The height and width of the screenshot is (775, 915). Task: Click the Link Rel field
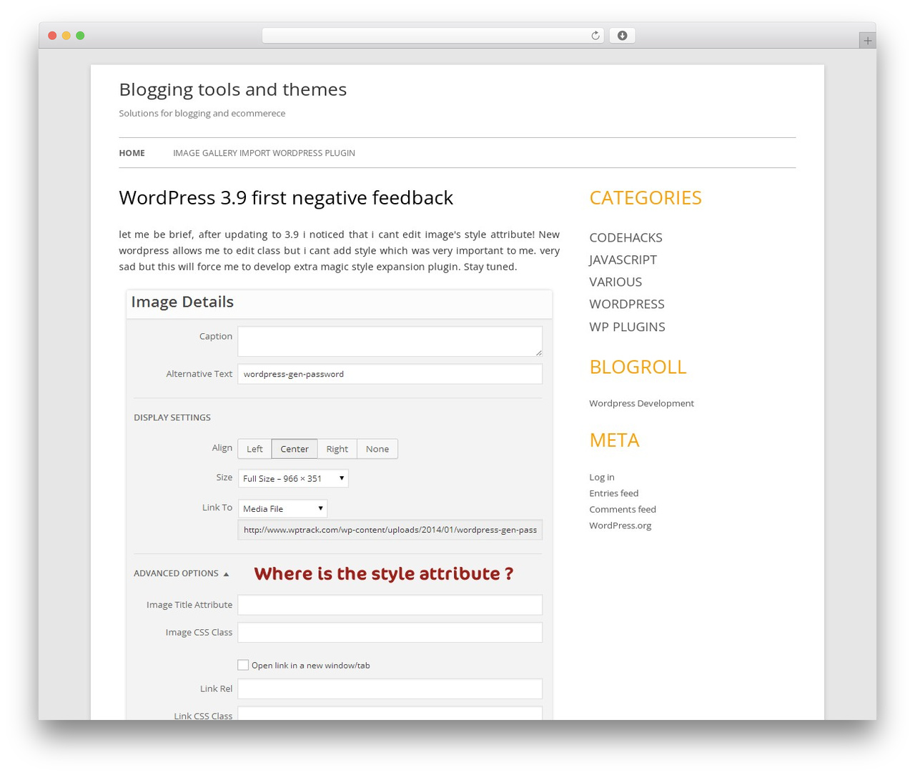[390, 688]
